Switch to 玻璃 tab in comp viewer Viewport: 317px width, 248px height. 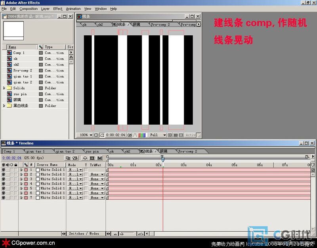pos(136,25)
